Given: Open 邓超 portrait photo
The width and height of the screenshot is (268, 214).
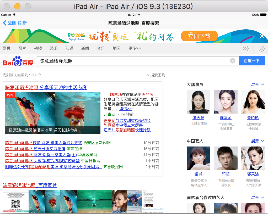Looking at the screenshot, I should coord(226,158).
